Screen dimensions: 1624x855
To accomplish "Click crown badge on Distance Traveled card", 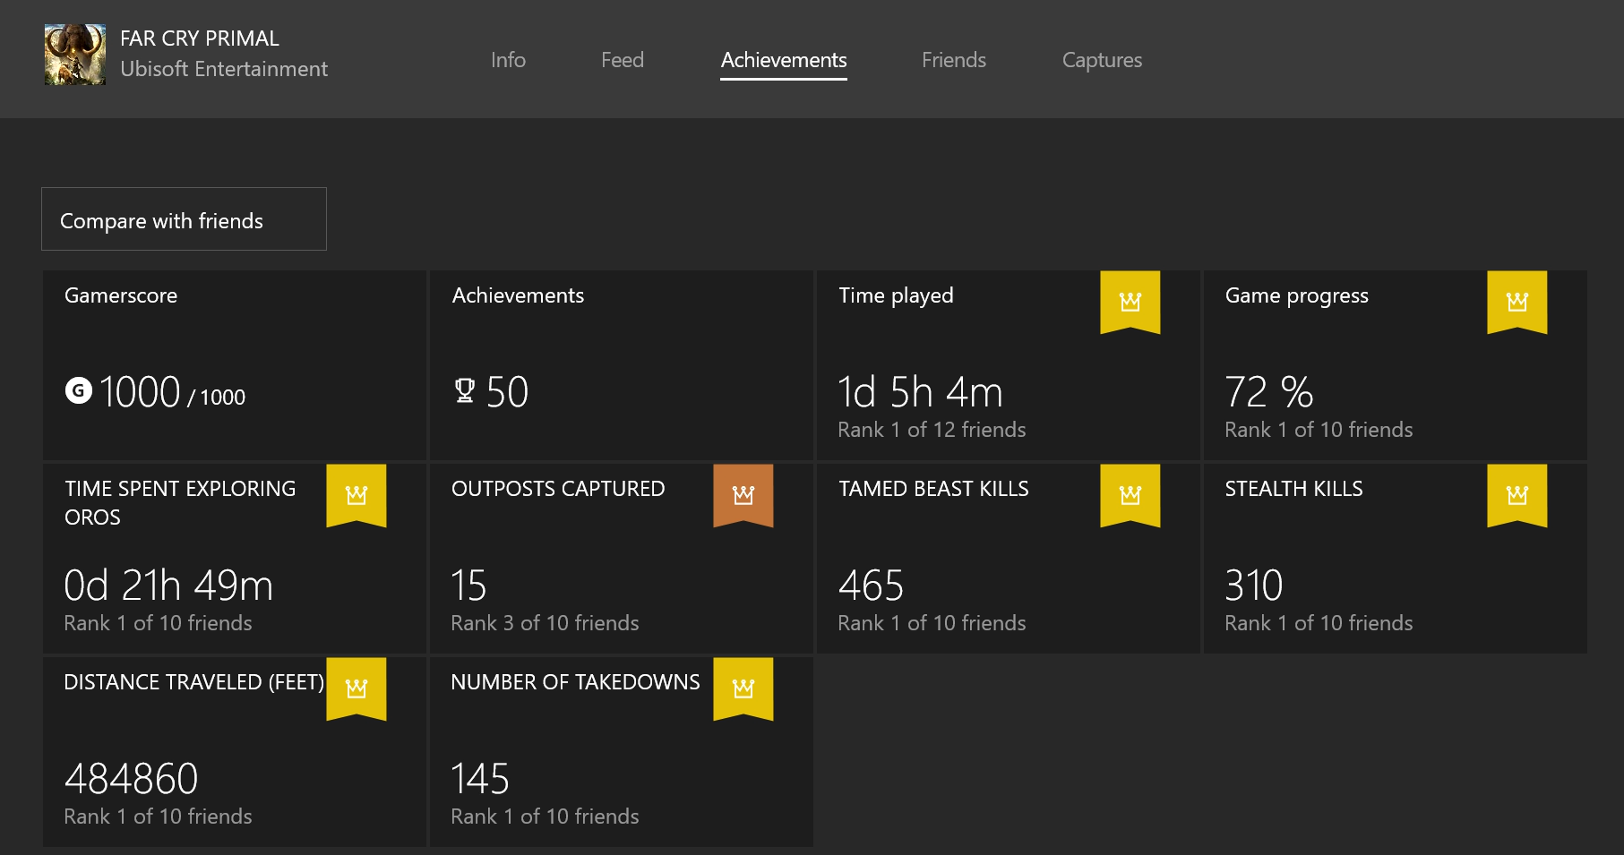I will [x=357, y=688].
